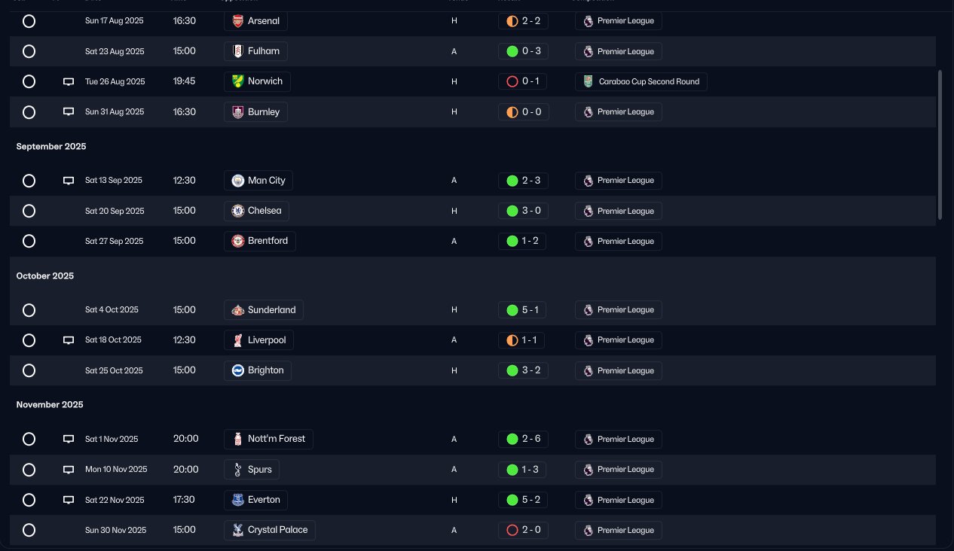Viewport: 954px width, 551px height.
Task: Click the Brentford 1 - 2 result badge
Action: (522, 242)
